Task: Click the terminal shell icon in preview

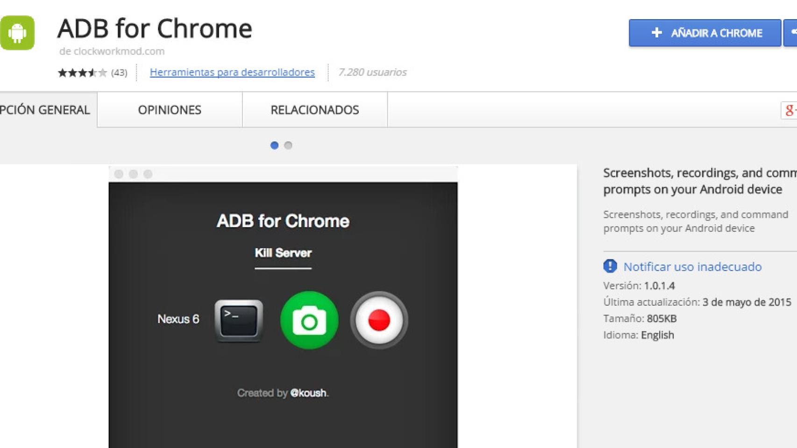Action: (x=239, y=321)
